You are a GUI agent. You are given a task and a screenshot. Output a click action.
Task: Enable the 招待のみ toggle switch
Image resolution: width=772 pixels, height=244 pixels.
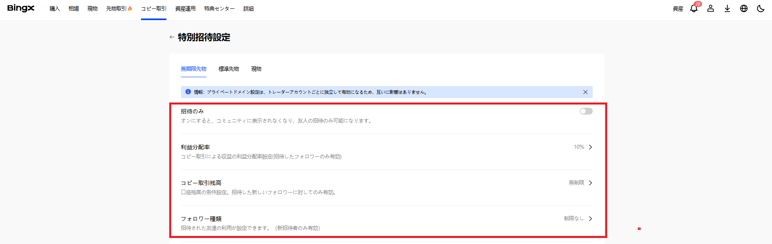tap(586, 111)
